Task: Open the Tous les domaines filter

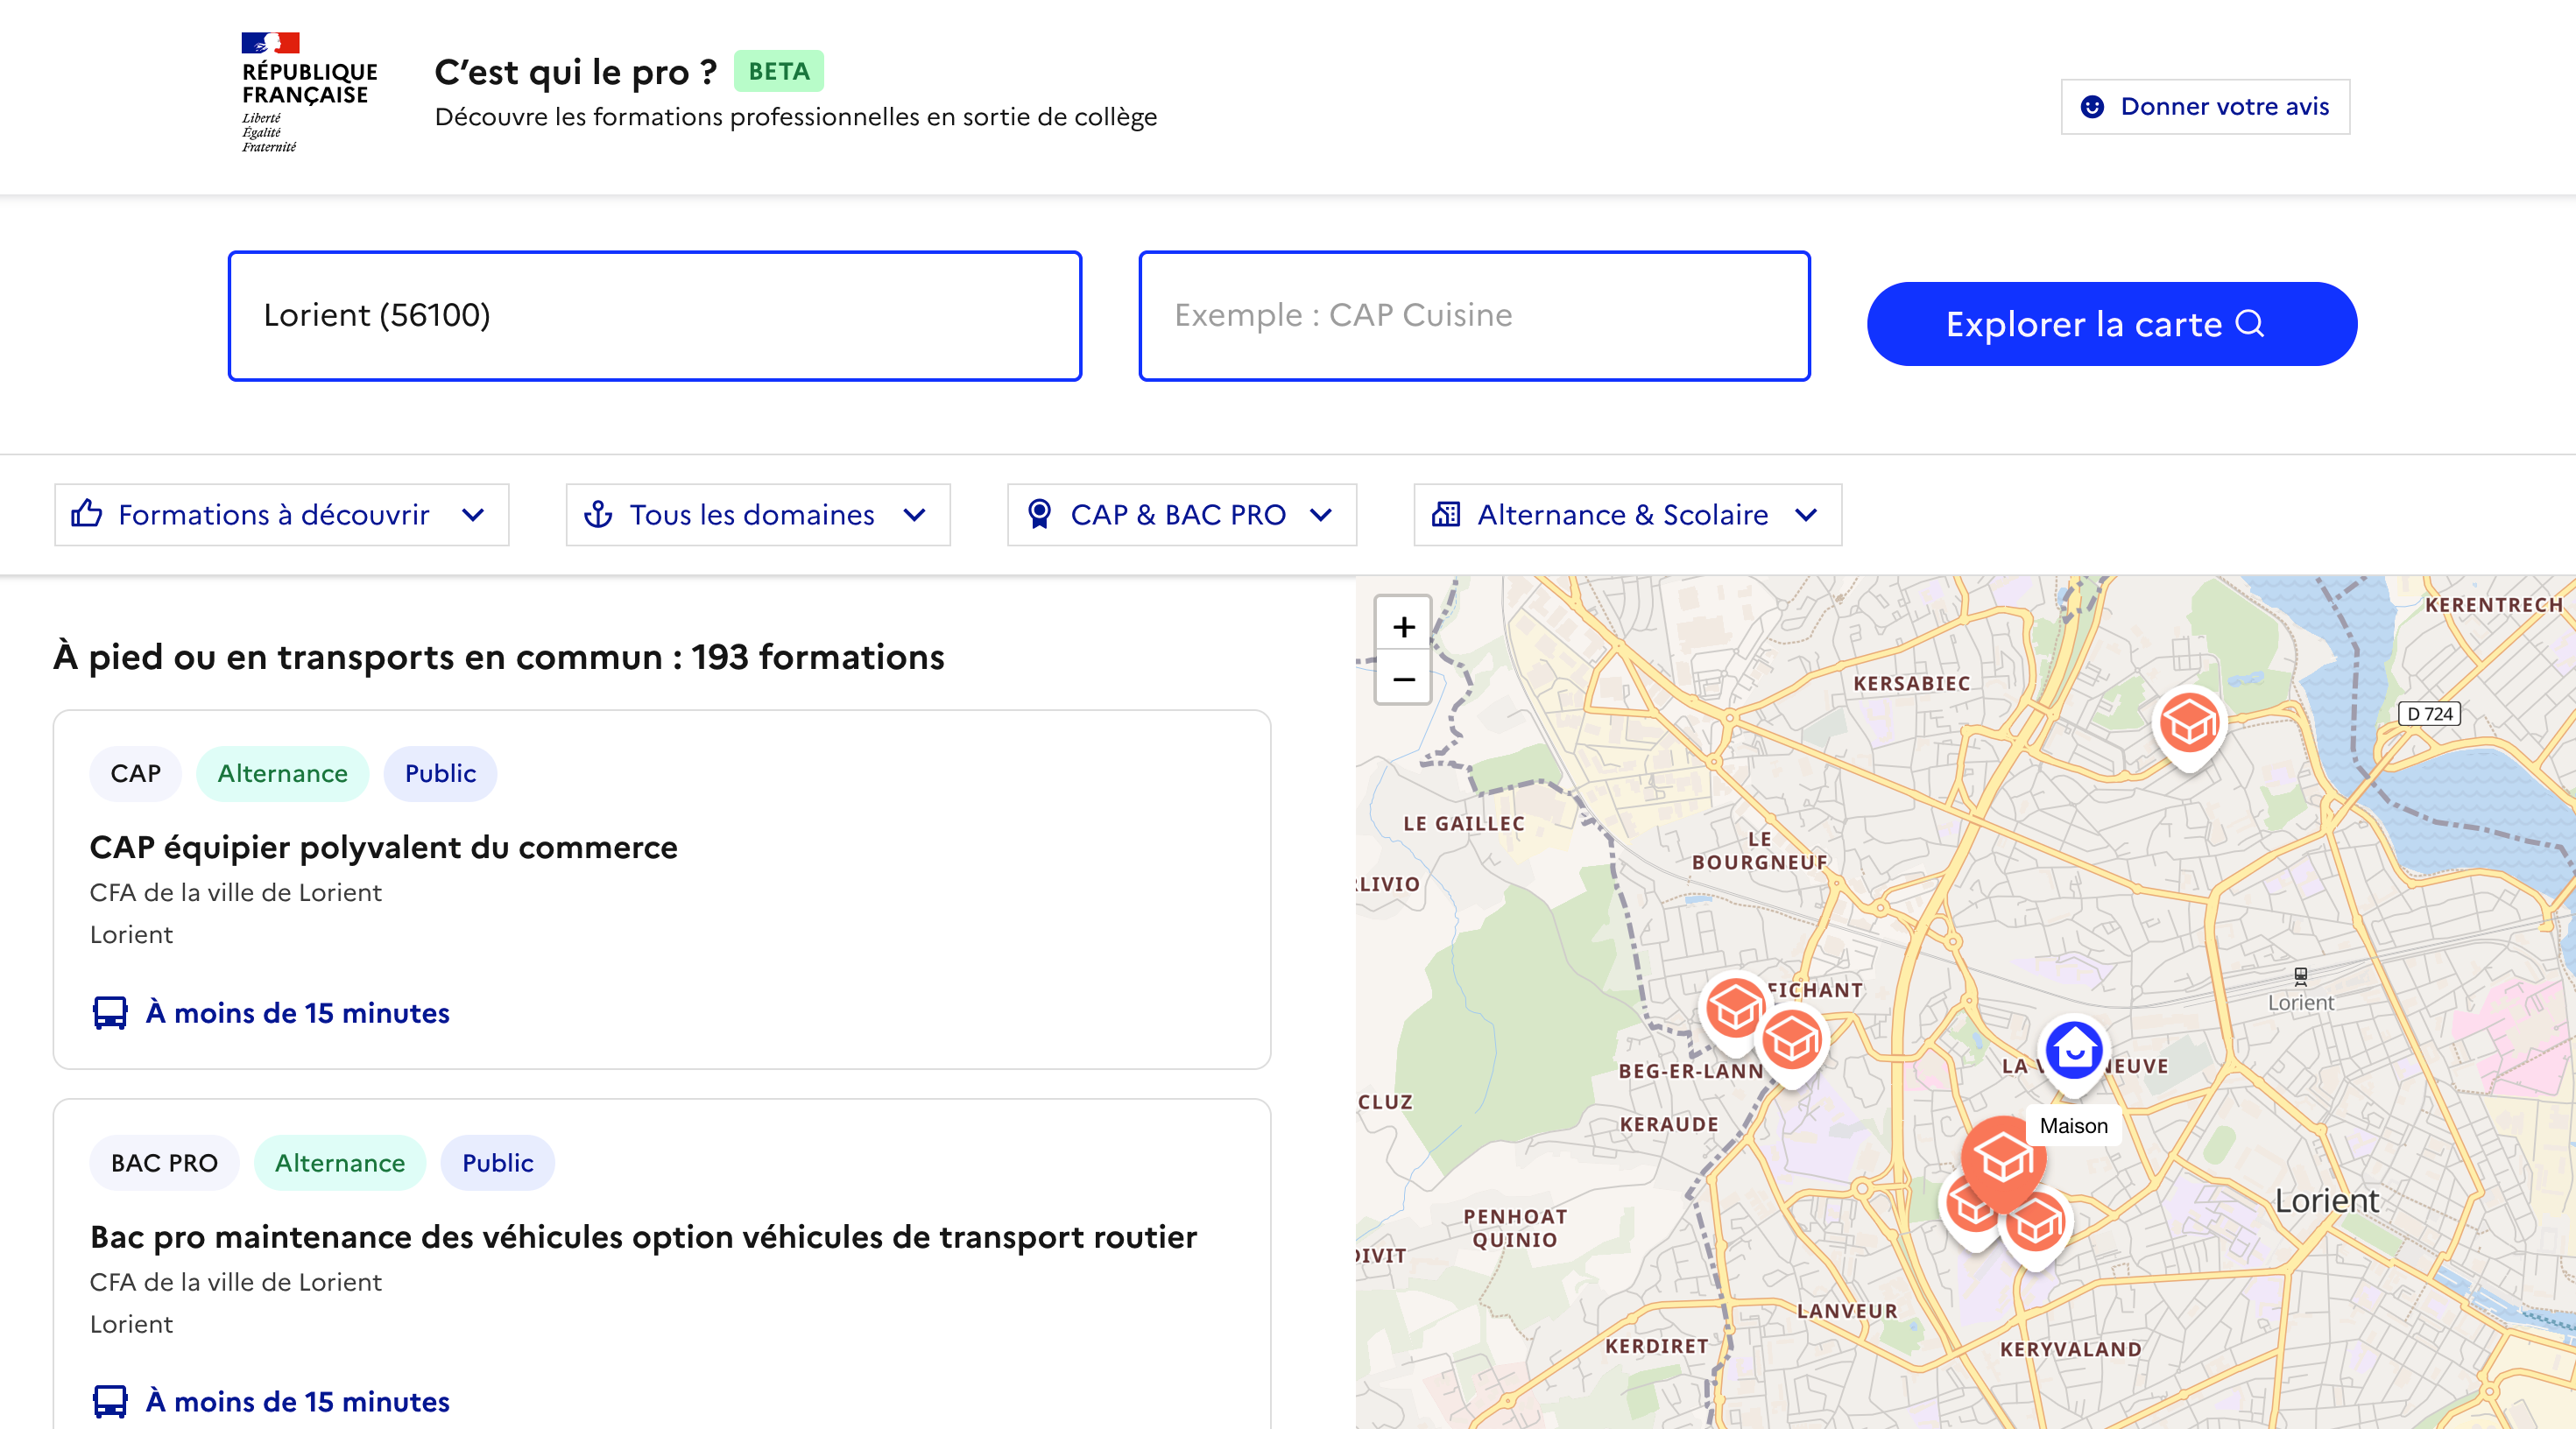Action: 757,515
